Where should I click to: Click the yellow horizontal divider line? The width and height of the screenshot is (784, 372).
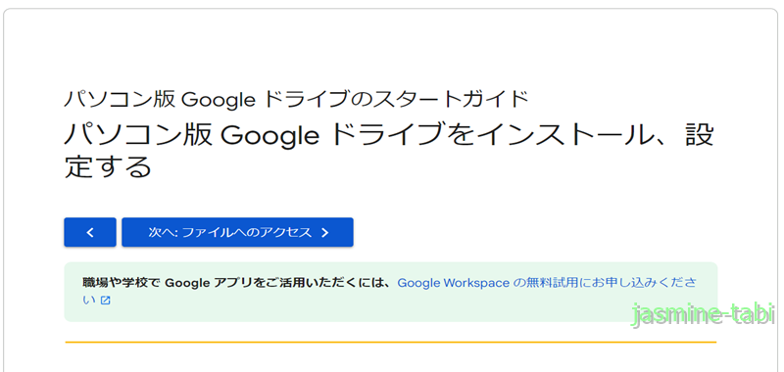coord(390,343)
